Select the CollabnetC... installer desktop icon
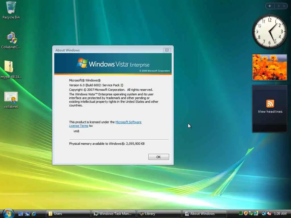This screenshot has width=291, height=218. tap(11, 40)
